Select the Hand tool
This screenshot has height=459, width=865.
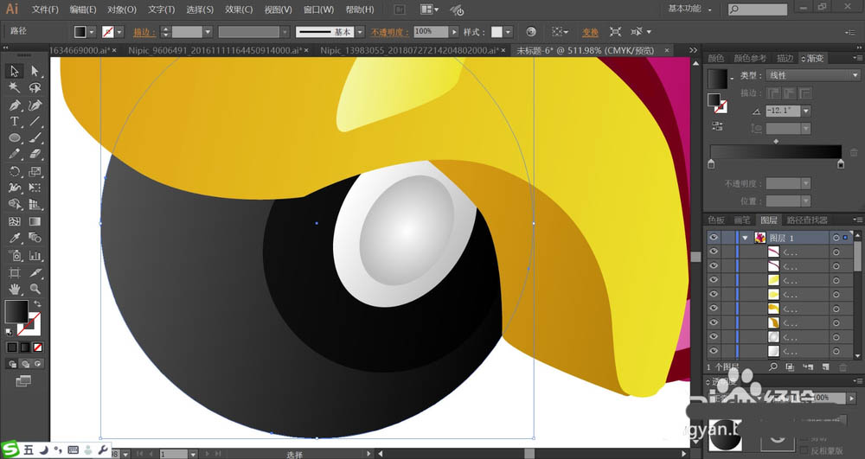15,289
